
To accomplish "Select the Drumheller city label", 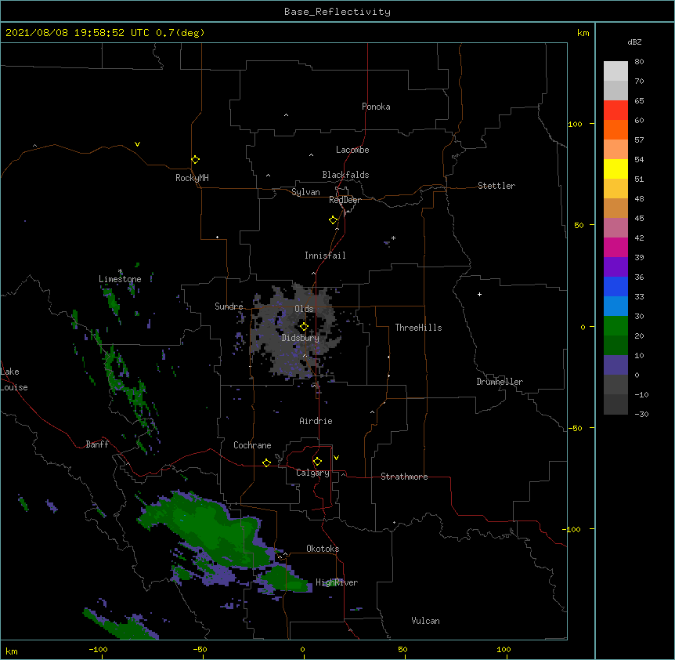I will coord(500,382).
